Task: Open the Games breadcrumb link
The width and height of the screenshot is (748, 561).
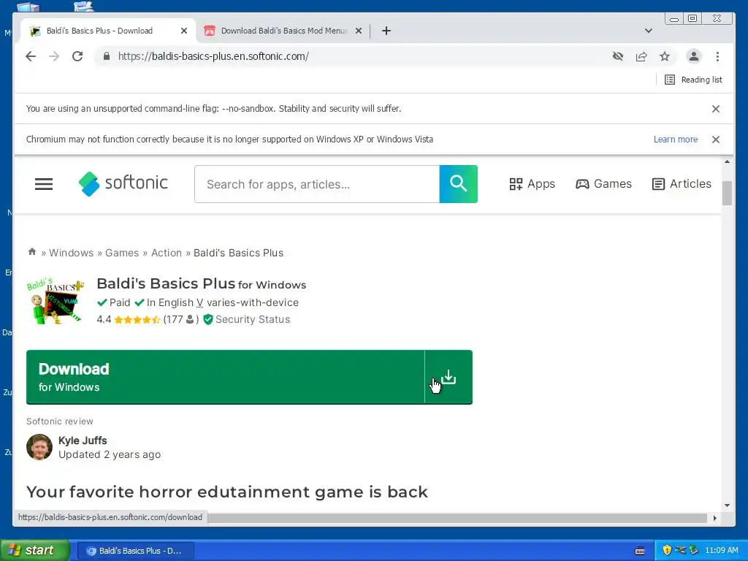Action: (122, 253)
